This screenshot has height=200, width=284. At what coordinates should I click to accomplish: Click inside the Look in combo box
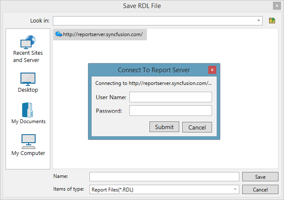pyautogui.click(x=155, y=20)
